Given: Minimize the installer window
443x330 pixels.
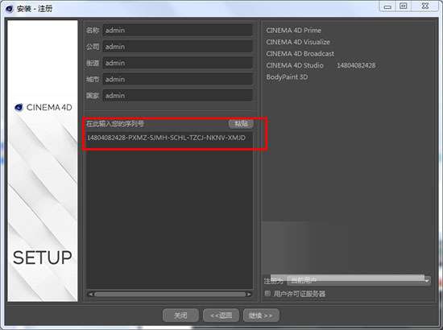Looking at the screenshot, I should coord(387,6).
